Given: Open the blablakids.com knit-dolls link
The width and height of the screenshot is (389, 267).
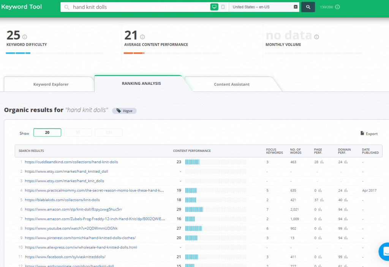Looking at the screenshot, I should coord(62,200).
